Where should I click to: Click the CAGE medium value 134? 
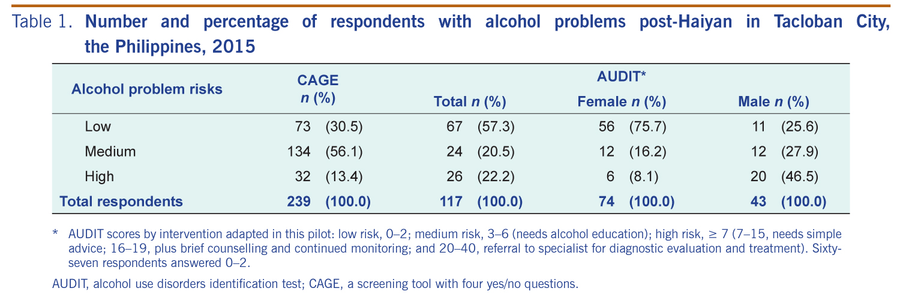pos(299,152)
